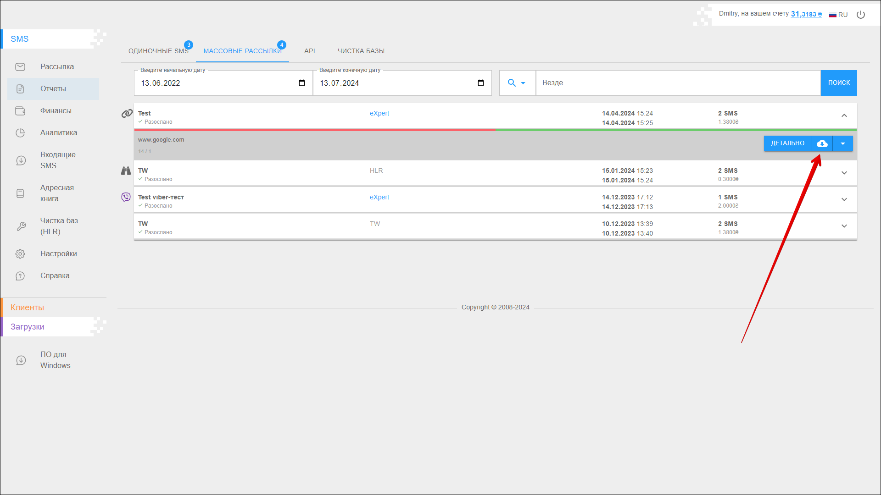Switch to the ОДИНОЧНЫЕ SMS tab
The width and height of the screenshot is (881, 495).
pos(158,51)
